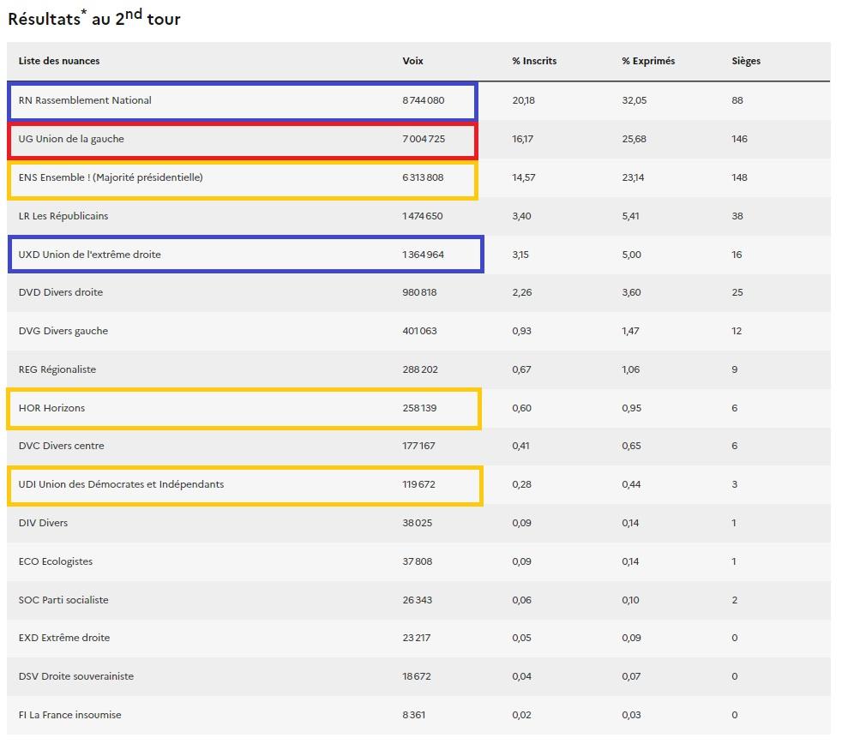Select the "EXD Extrême droite" label
The width and height of the screenshot is (842, 744).
[64, 639]
